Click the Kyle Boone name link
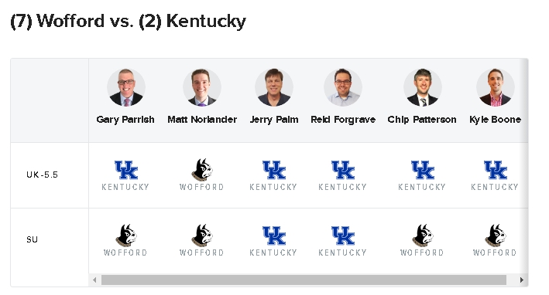The width and height of the screenshot is (549, 295). click(495, 120)
